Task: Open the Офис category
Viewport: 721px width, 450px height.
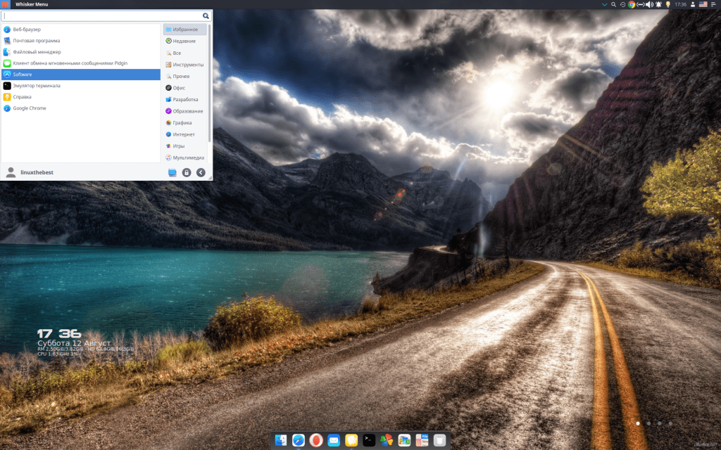Action: pyautogui.click(x=185, y=88)
